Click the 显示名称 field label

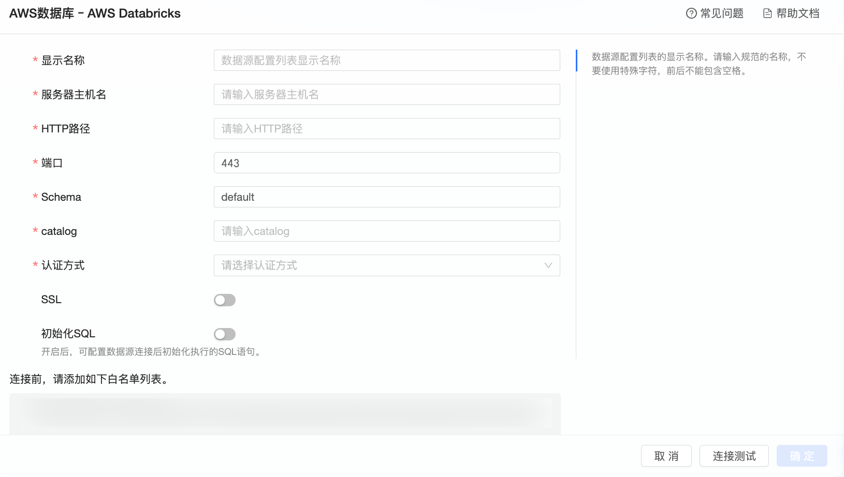[x=63, y=61]
